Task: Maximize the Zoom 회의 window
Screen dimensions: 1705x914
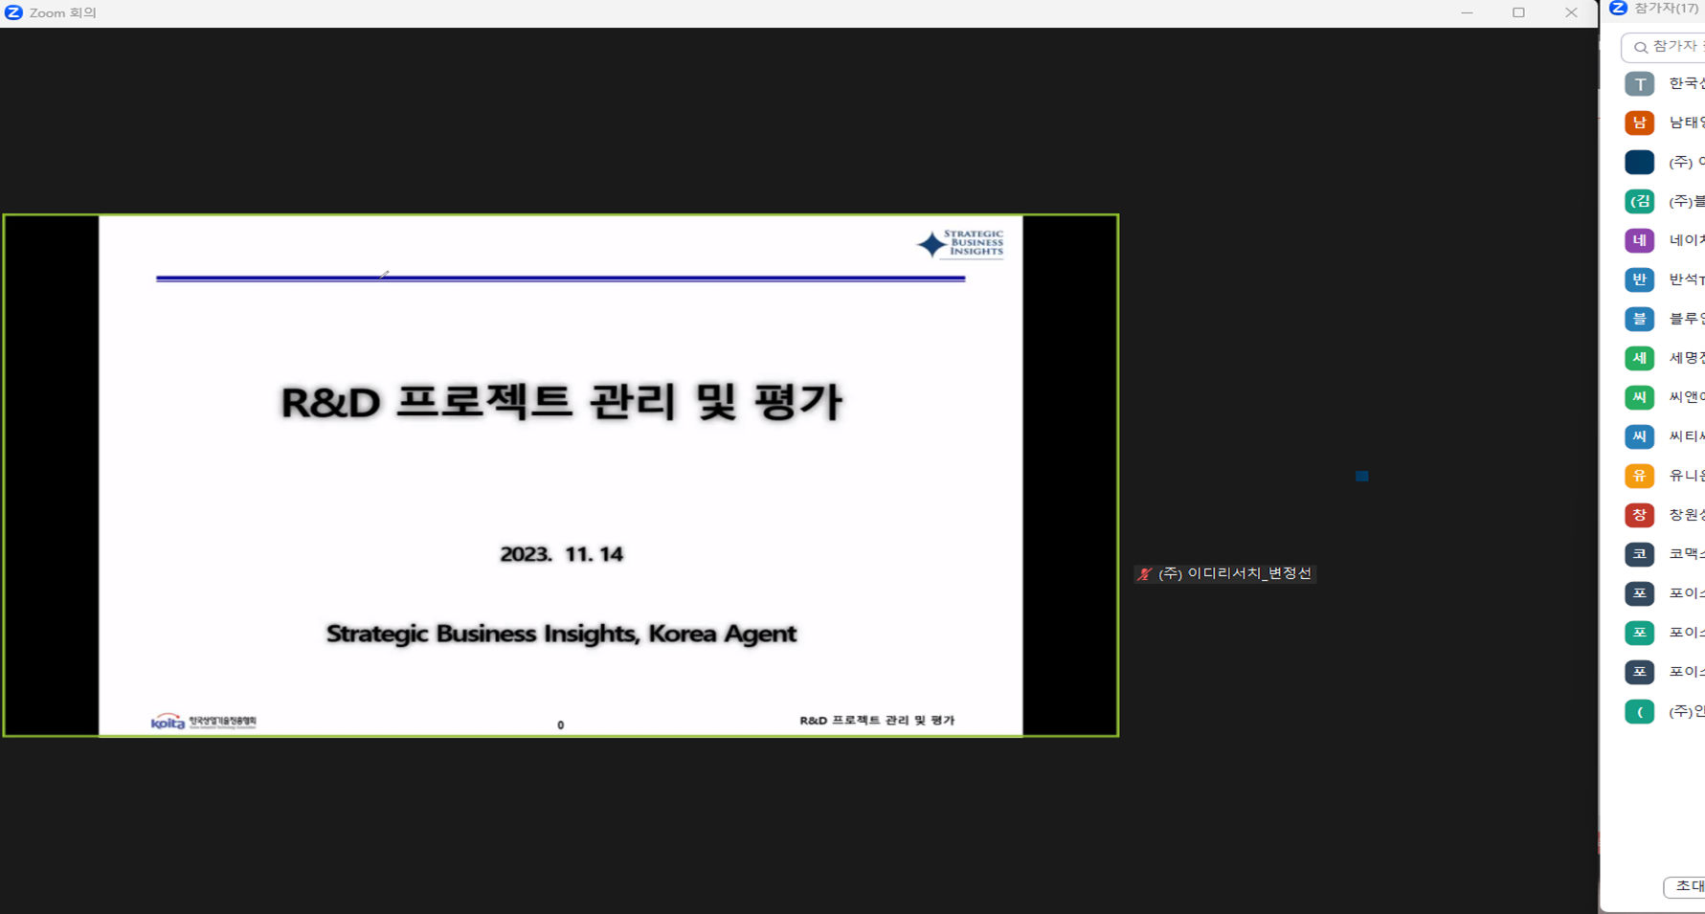Action: (x=1518, y=12)
